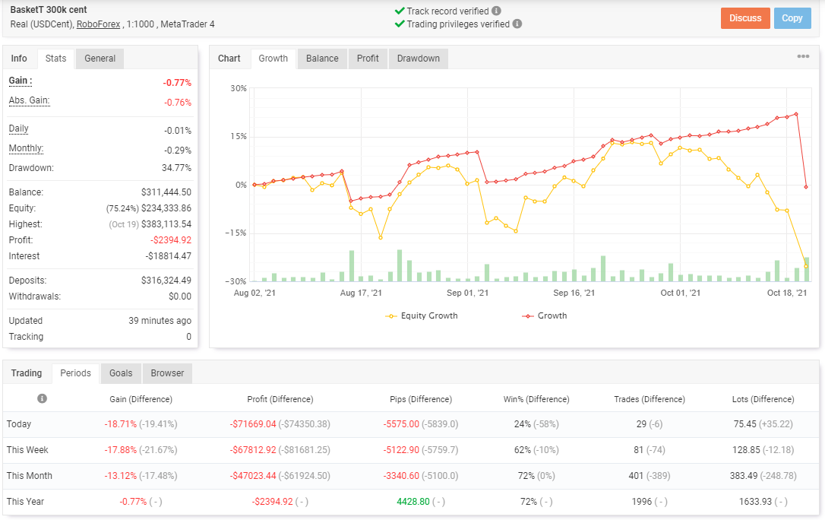Viewport: 825px width, 520px height.
Task: Click Updated 39 minutes ago value
Action: coord(160,321)
